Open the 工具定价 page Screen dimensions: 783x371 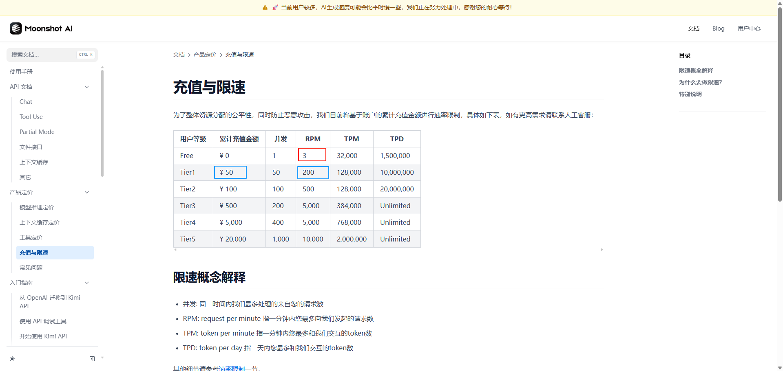(31, 237)
